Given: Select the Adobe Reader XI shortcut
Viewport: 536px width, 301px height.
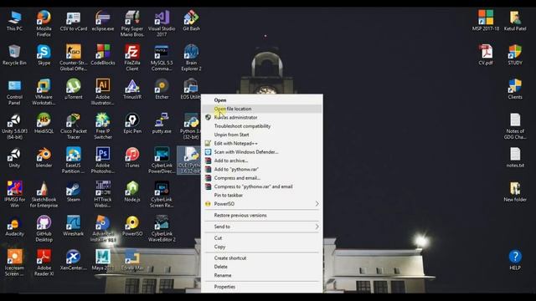Looking at the screenshot, I should [44, 263].
